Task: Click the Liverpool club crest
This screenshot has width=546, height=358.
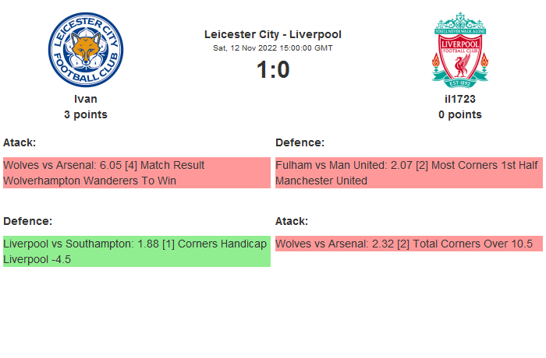Action: pyautogui.click(x=460, y=48)
